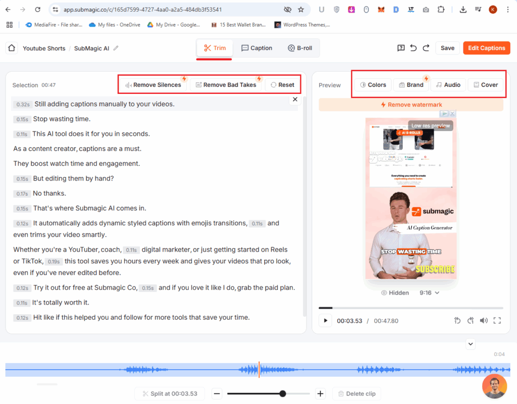Bookmark this page with star icon
Viewport: 517px width, 404px height.
(301, 10)
